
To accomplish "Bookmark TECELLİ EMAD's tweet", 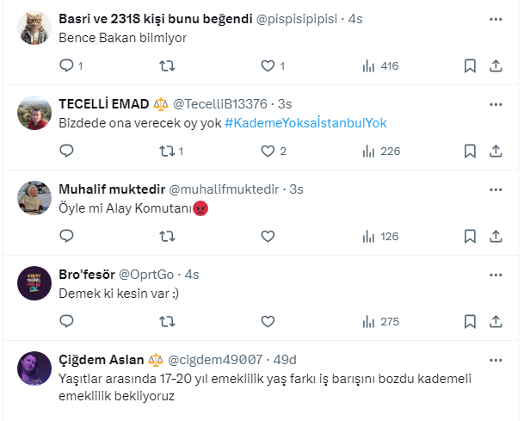I will point(470,151).
